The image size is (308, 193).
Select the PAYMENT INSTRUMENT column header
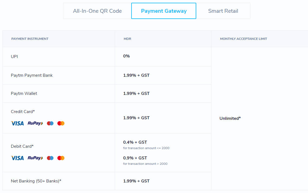(30, 39)
